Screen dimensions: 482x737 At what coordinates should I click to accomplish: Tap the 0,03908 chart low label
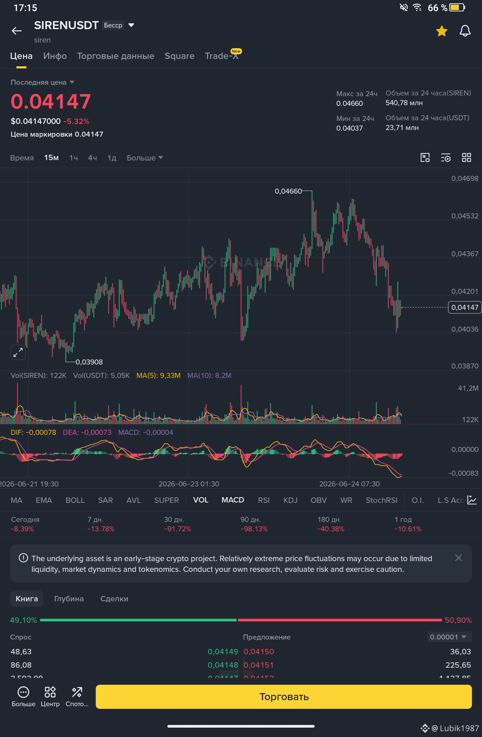point(89,362)
